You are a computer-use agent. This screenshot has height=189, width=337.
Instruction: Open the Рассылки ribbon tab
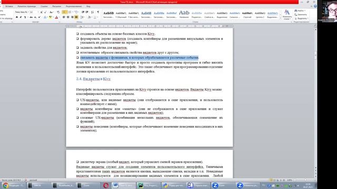[x=56, y=6]
